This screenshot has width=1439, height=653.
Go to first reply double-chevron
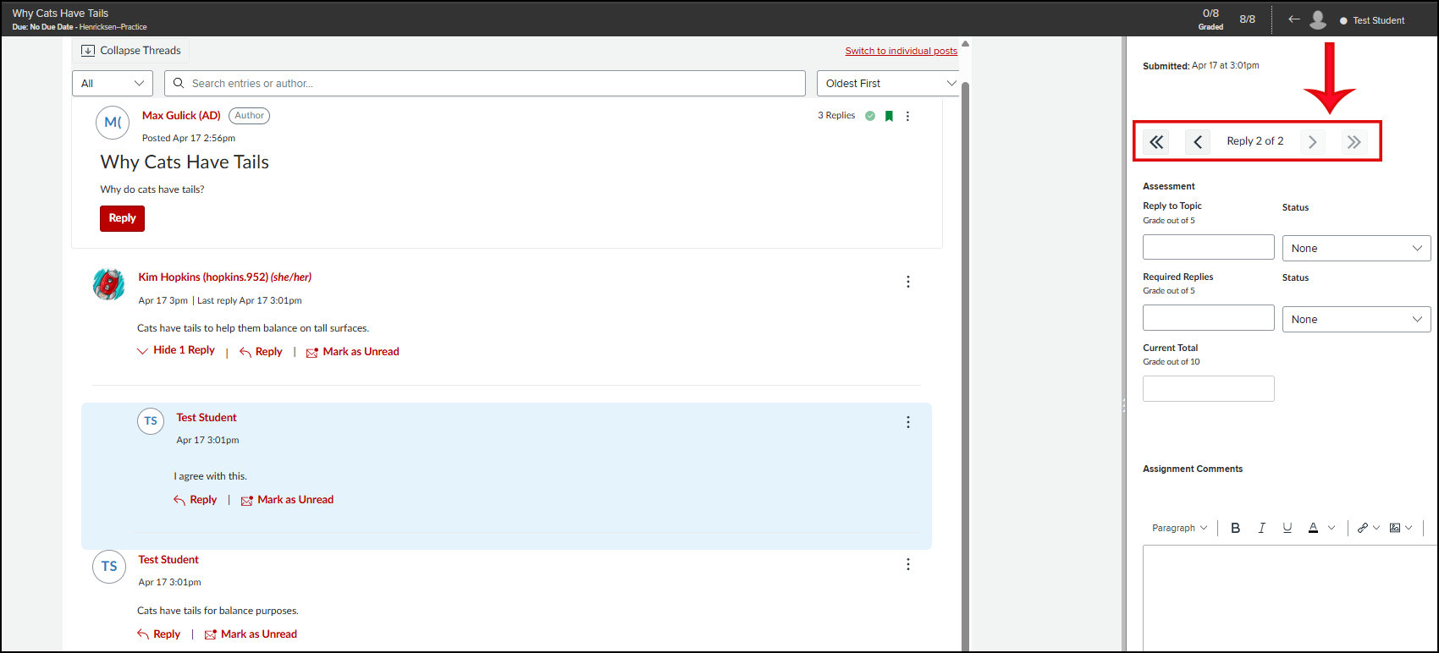pos(1156,142)
